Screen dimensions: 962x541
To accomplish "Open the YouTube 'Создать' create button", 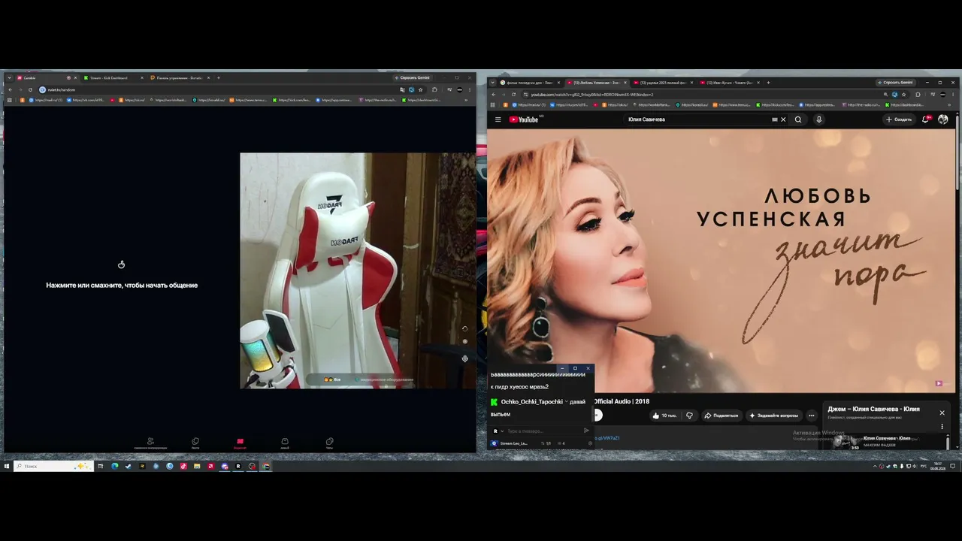I will 899,119.
